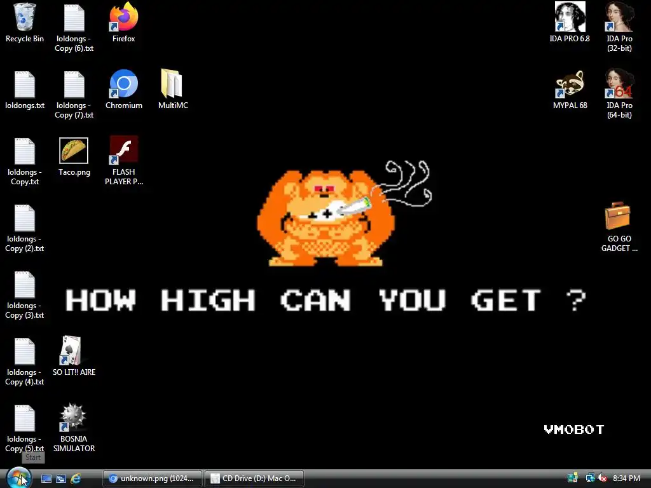Select loldongs - Copy (3).txt file

point(25,295)
